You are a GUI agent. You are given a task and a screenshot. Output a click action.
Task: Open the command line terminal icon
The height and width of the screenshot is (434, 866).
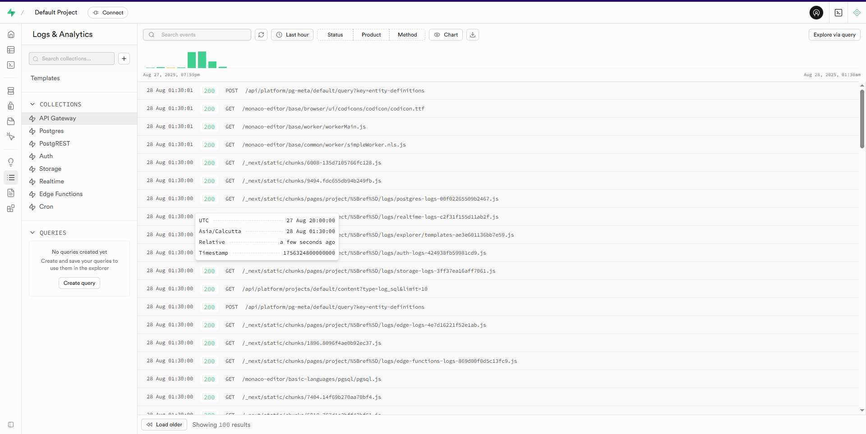tap(838, 13)
